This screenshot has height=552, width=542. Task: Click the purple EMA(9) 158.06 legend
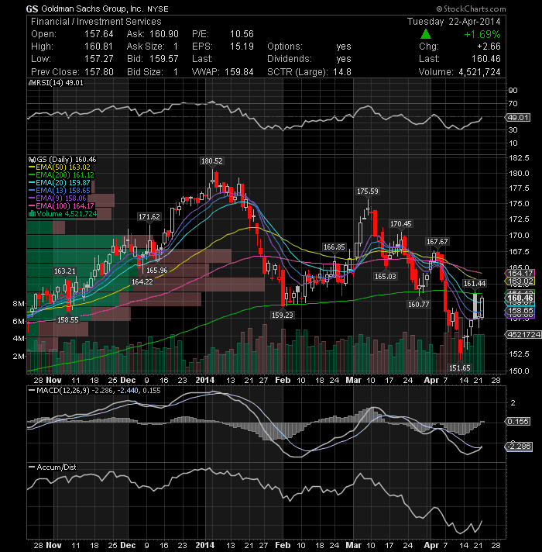click(x=61, y=198)
